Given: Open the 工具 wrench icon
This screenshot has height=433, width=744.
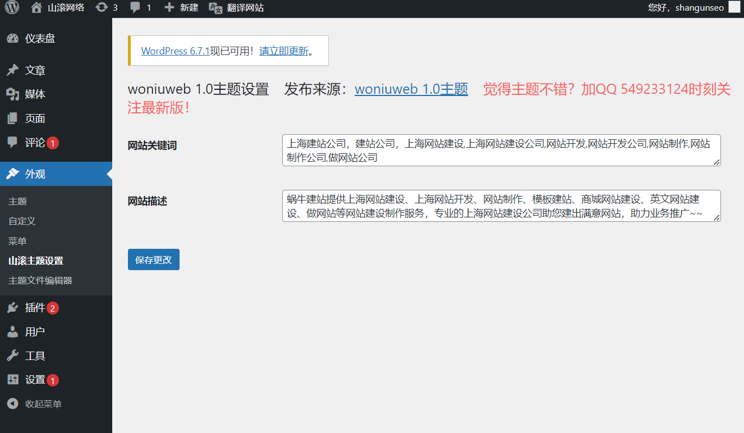Looking at the screenshot, I should pos(12,356).
